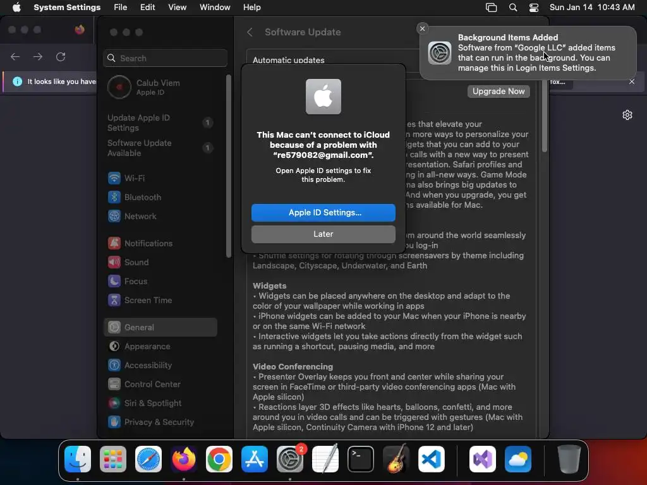Screen dimensions: 647x485
Task: Click the Settings search field
Action: tap(165, 58)
